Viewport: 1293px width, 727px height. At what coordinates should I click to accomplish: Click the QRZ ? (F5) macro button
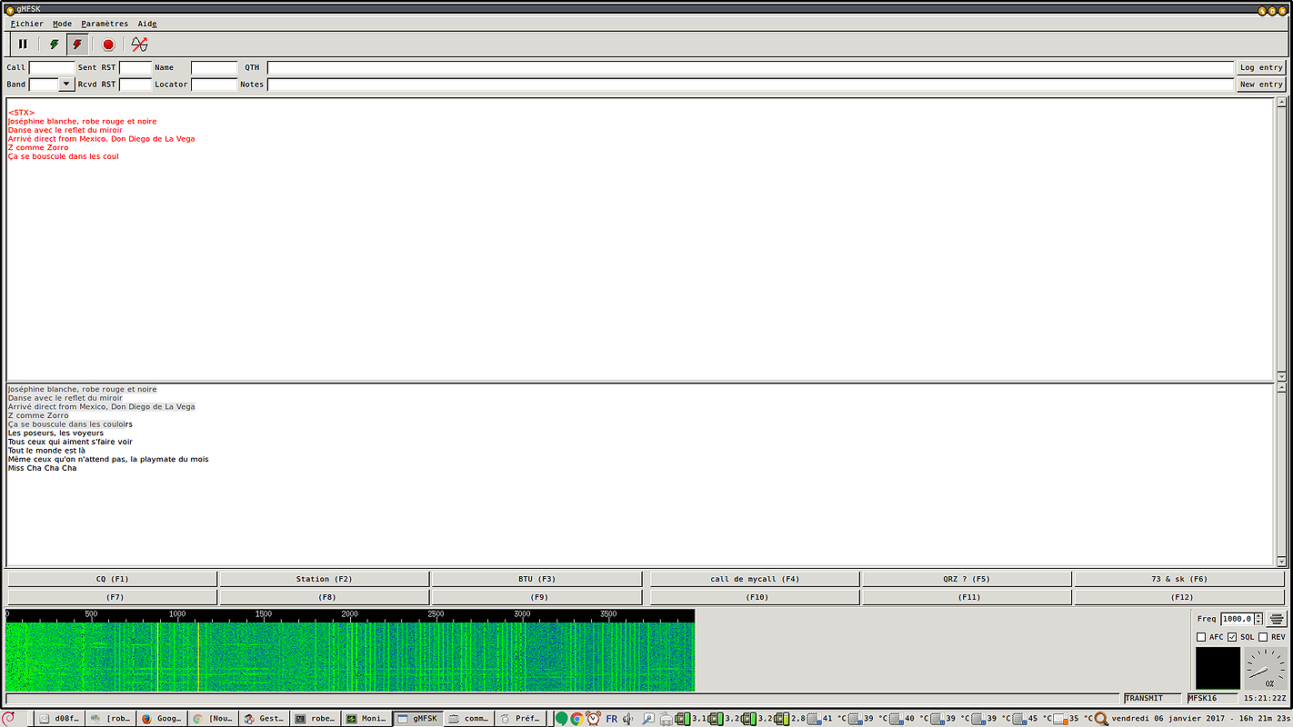[967, 579]
